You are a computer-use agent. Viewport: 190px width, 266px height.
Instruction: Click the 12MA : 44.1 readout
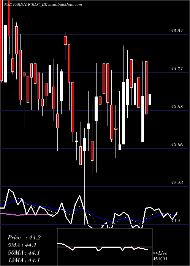(24, 260)
